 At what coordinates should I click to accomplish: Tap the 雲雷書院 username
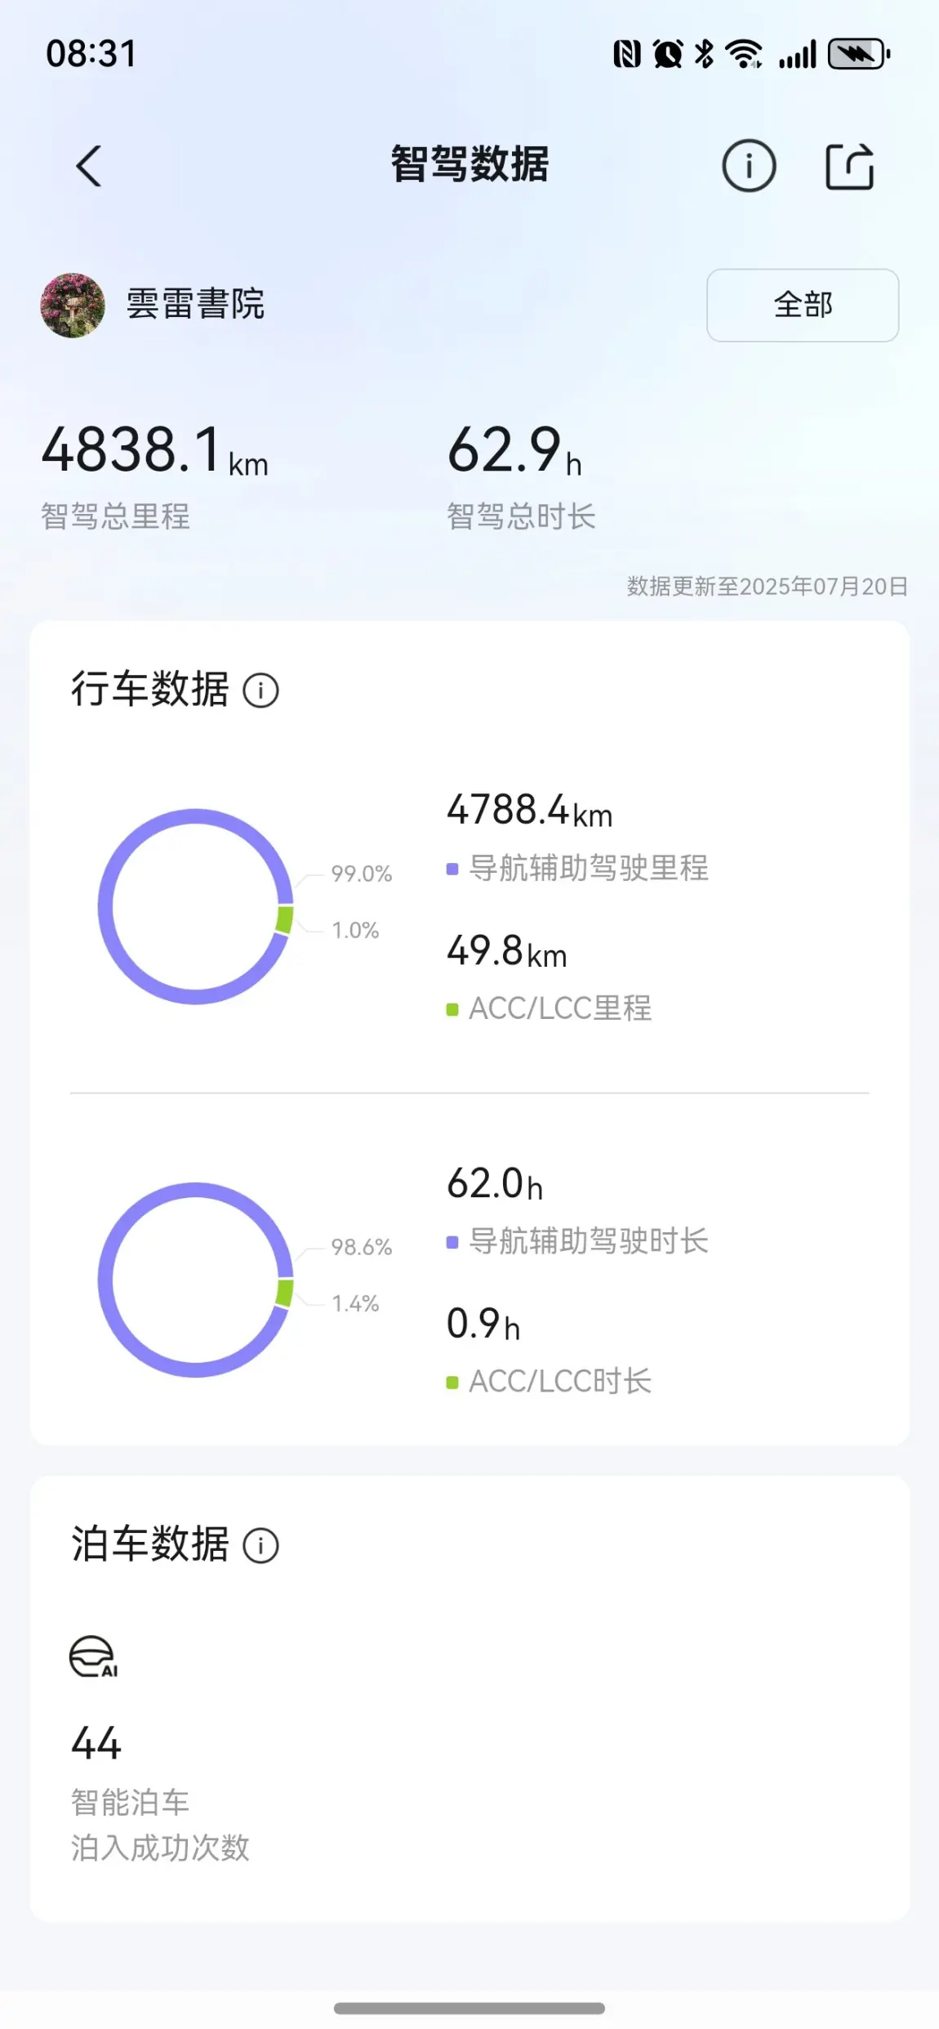click(195, 304)
